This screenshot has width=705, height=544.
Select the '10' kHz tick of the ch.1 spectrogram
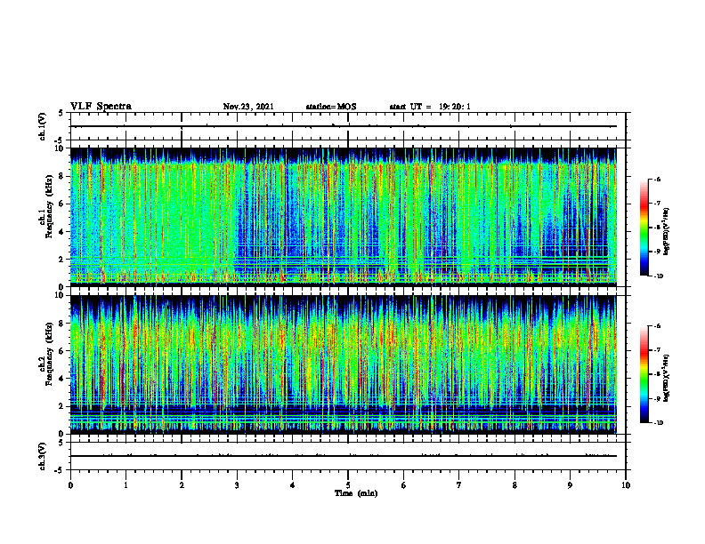coord(61,148)
